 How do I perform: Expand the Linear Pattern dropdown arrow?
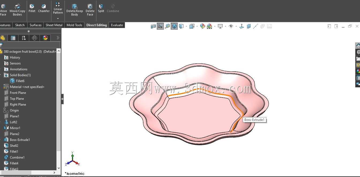58,18
